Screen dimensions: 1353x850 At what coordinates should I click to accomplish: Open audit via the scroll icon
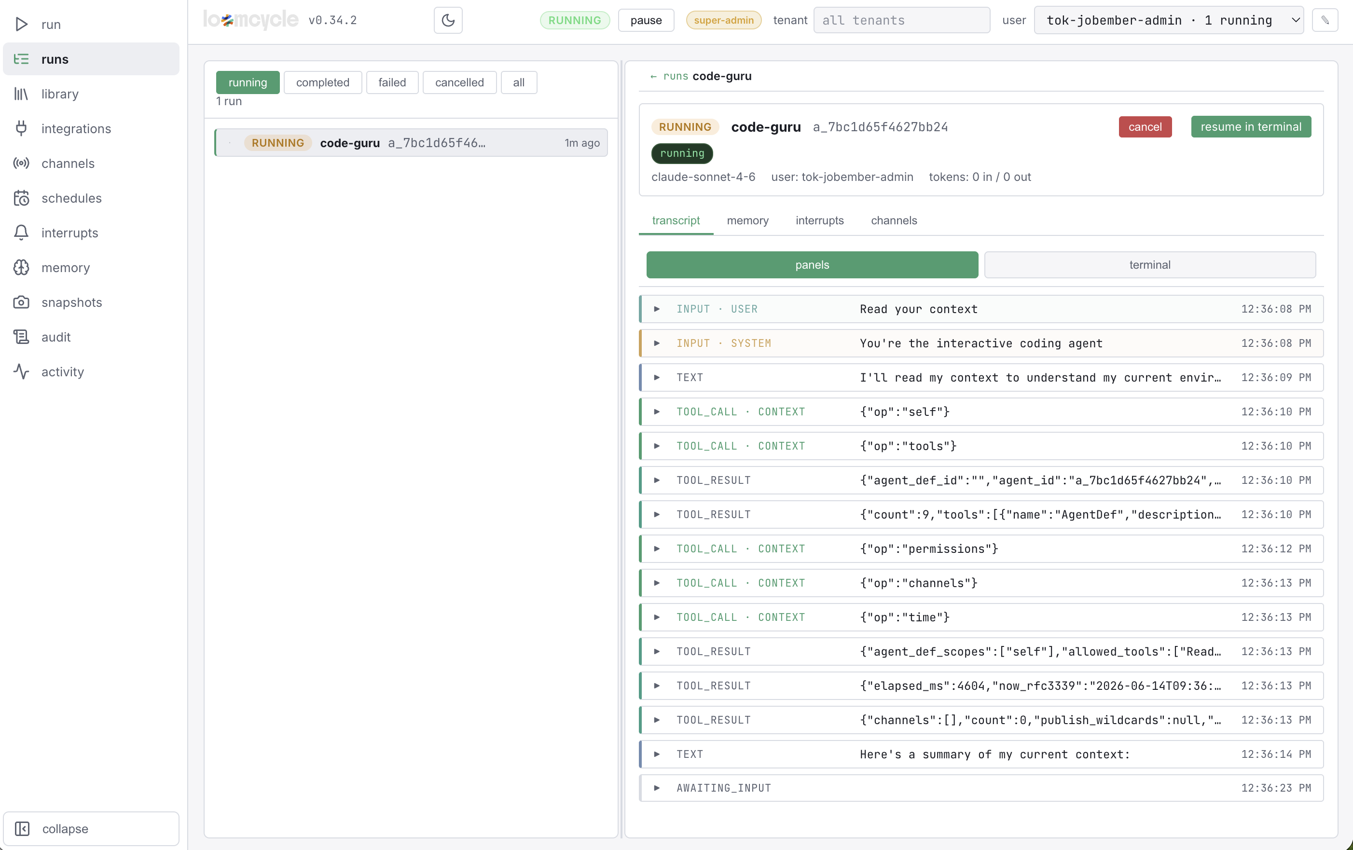point(21,337)
